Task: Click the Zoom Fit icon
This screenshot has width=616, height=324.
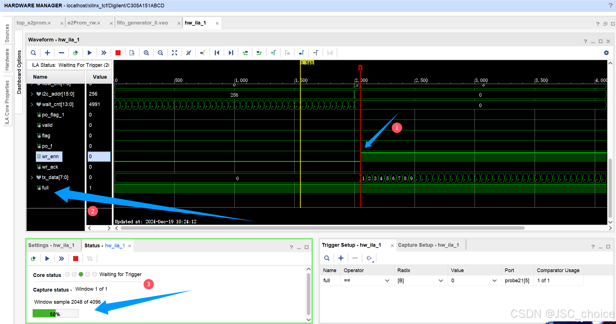Action: point(175,53)
